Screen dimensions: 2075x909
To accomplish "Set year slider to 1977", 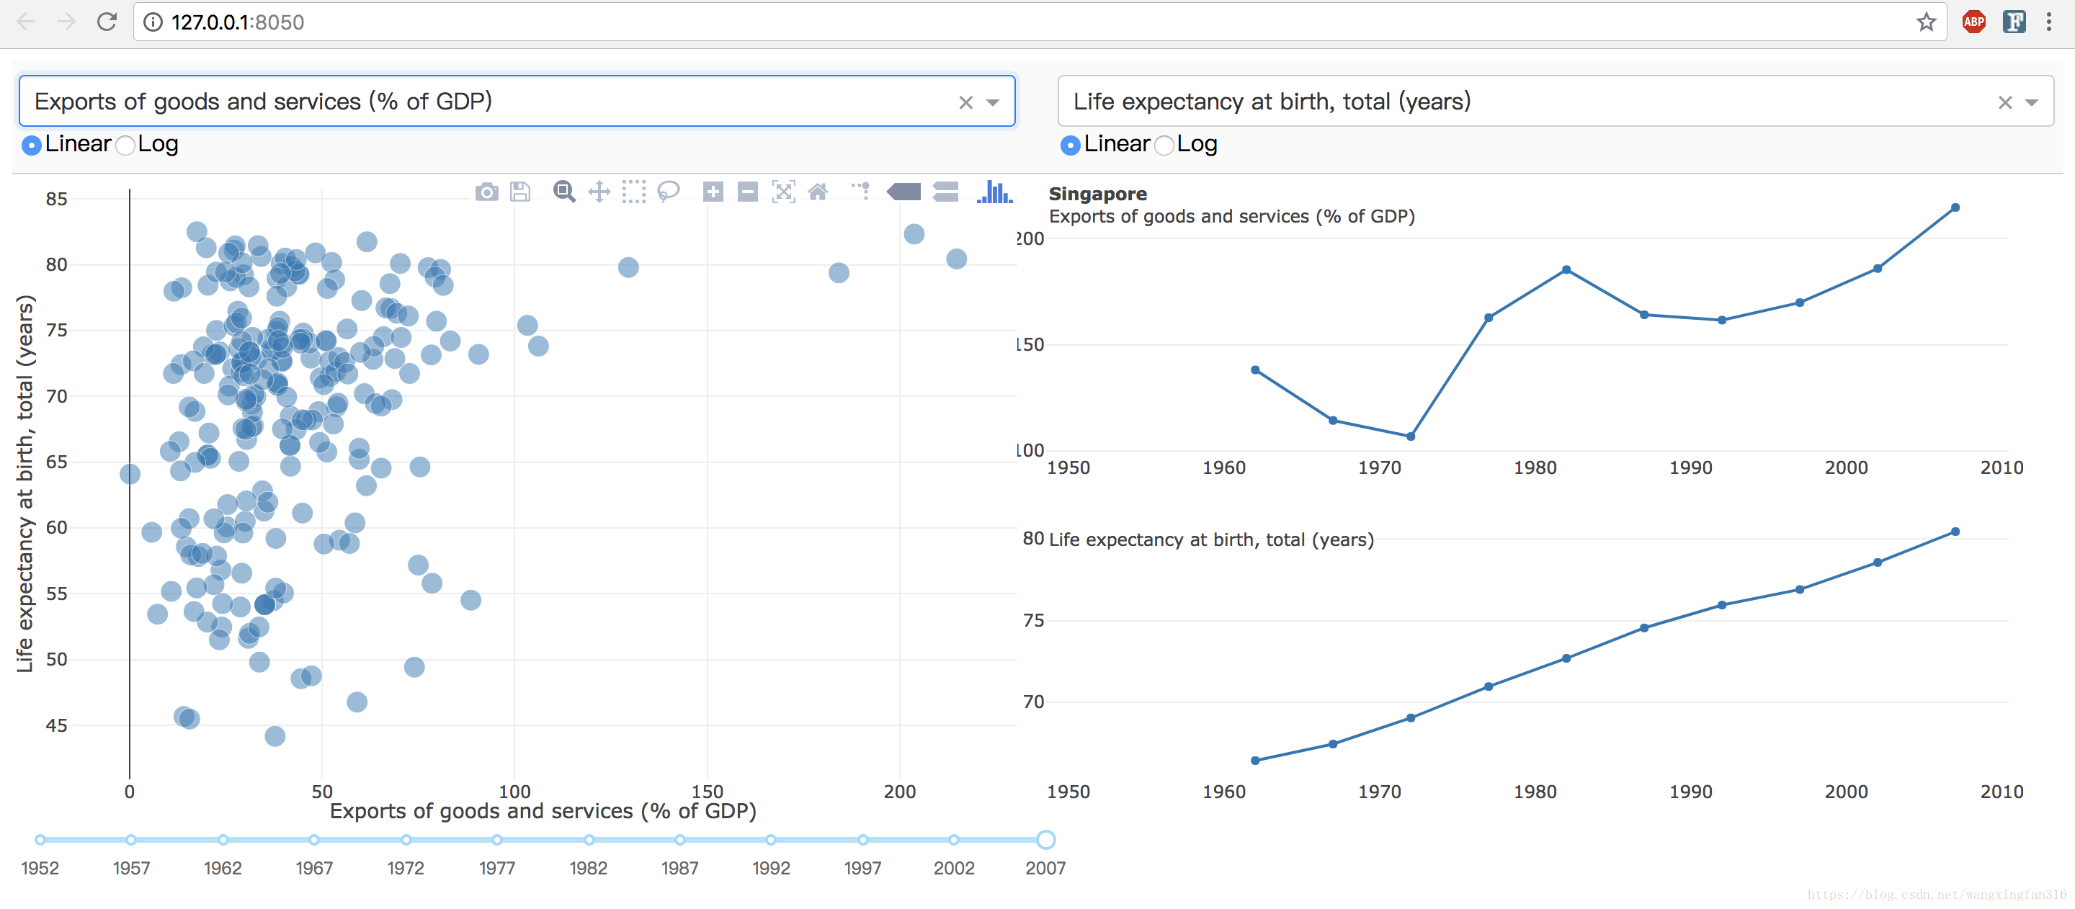I will pyautogui.click(x=497, y=840).
